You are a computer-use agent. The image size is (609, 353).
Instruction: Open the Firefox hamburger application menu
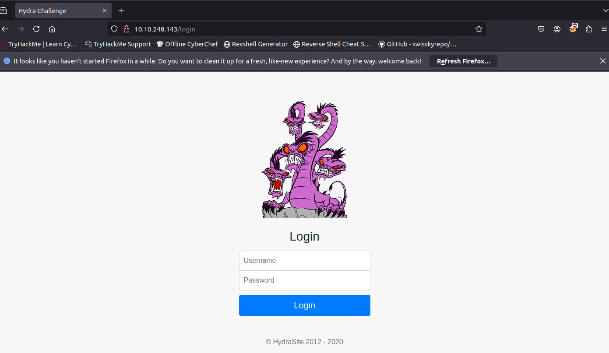(x=604, y=29)
